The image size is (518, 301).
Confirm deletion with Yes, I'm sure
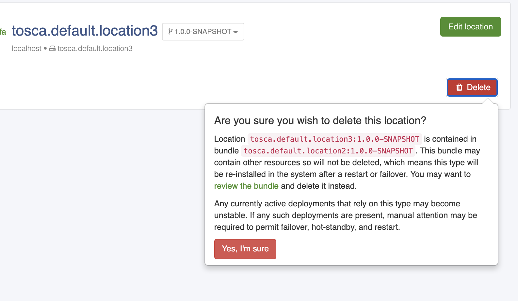(x=245, y=249)
